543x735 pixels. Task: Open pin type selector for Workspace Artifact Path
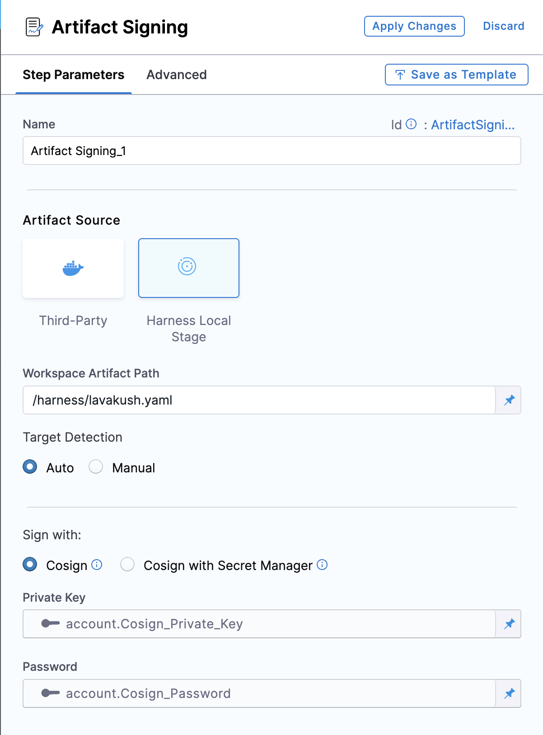tap(509, 400)
